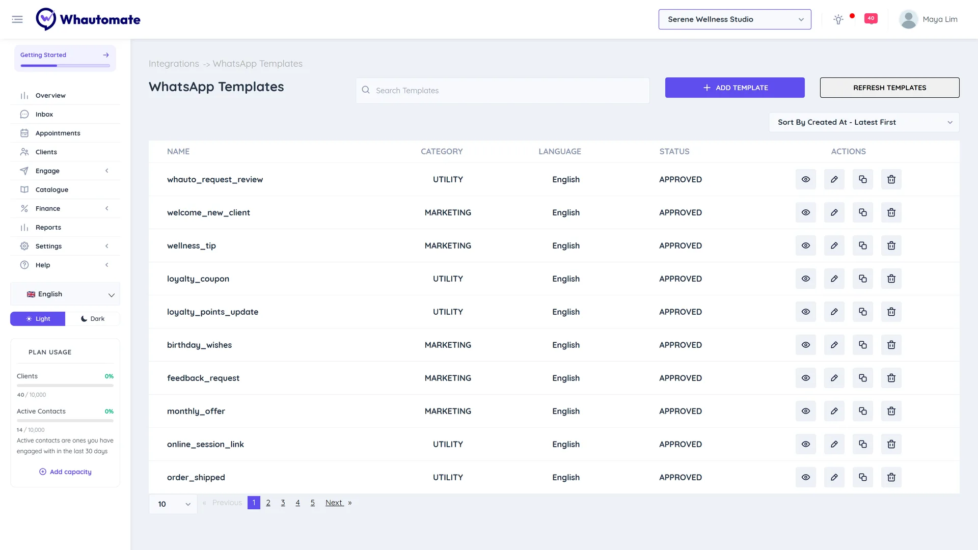
Task: Expand the Finance menu
Action: [x=65, y=208]
